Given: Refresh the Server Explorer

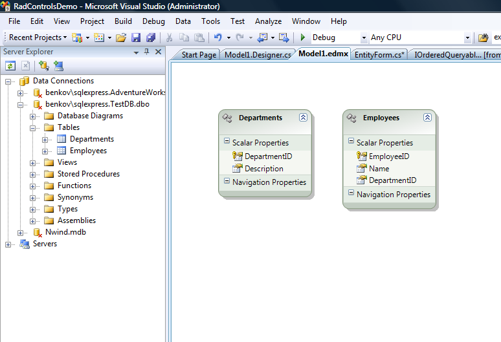Looking at the screenshot, I should [x=10, y=66].
